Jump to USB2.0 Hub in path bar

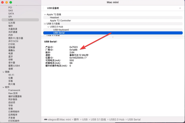(x=117, y=119)
